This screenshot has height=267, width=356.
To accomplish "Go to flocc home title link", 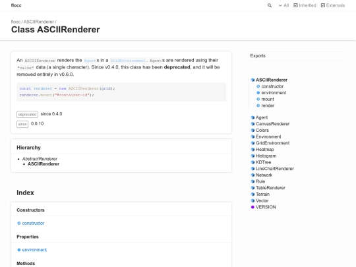I will click(x=16, y=5).
